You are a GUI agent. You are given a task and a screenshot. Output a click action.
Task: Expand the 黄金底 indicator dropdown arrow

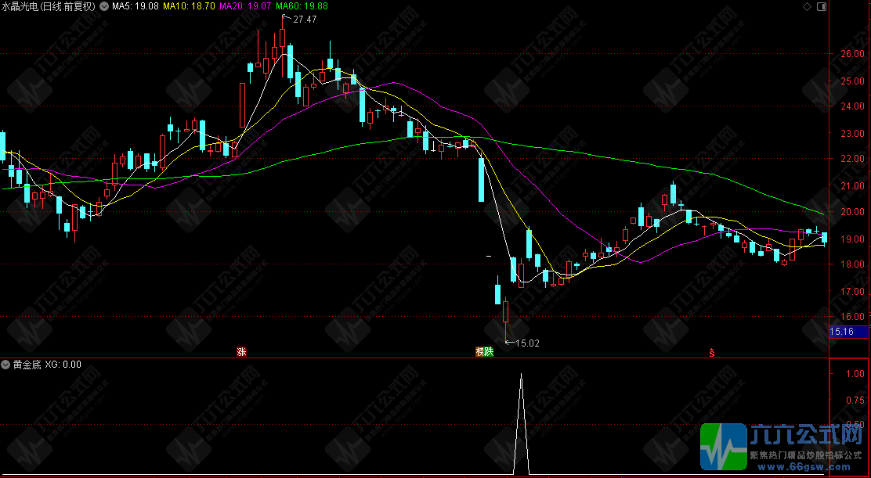pyautogui.click(x=6, y=365)
